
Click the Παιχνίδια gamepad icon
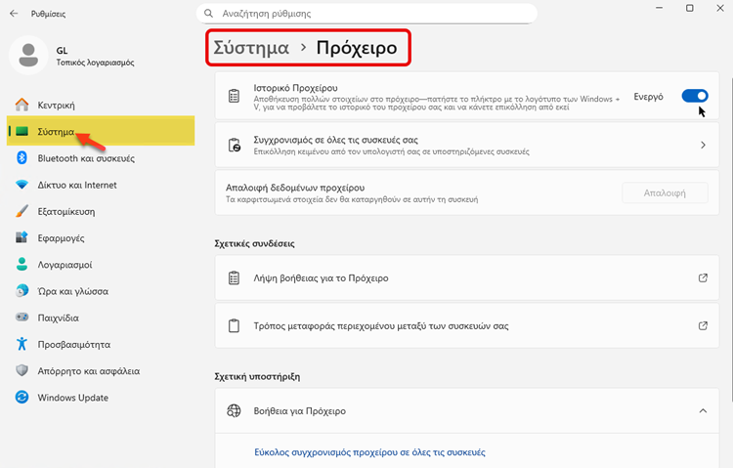22,318
